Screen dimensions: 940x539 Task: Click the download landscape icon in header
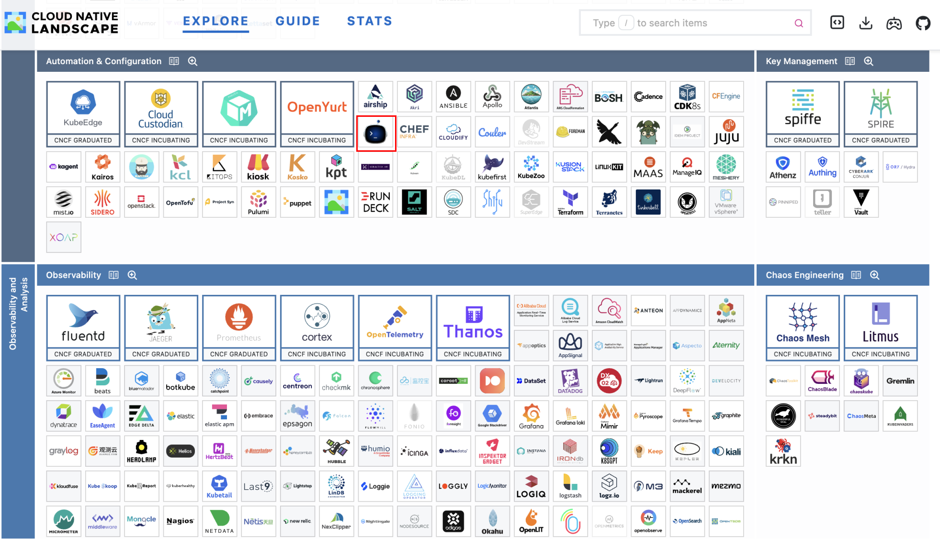[866, 22]
